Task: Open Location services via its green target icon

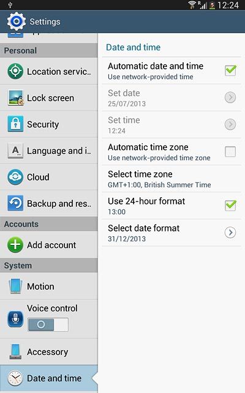Action: (x=15, y=71)
